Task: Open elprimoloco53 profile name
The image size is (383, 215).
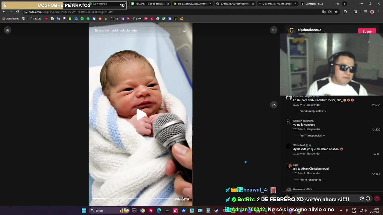Action: tap(309, 30)
